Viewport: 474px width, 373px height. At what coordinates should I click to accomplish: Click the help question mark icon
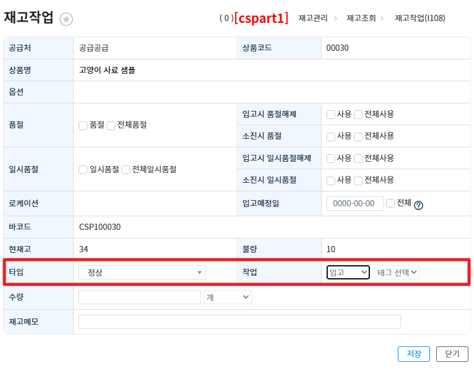(x=418, y=206)
